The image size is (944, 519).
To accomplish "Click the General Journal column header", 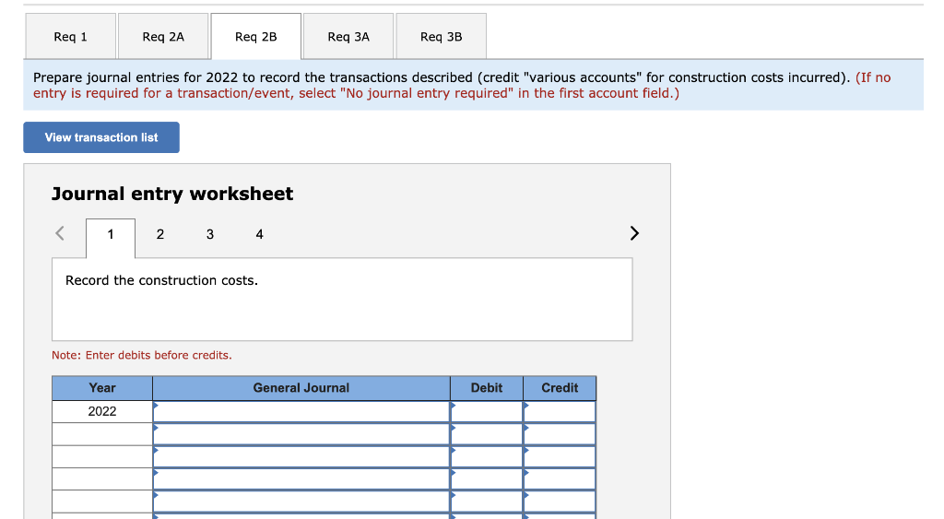I will point(301,388).
